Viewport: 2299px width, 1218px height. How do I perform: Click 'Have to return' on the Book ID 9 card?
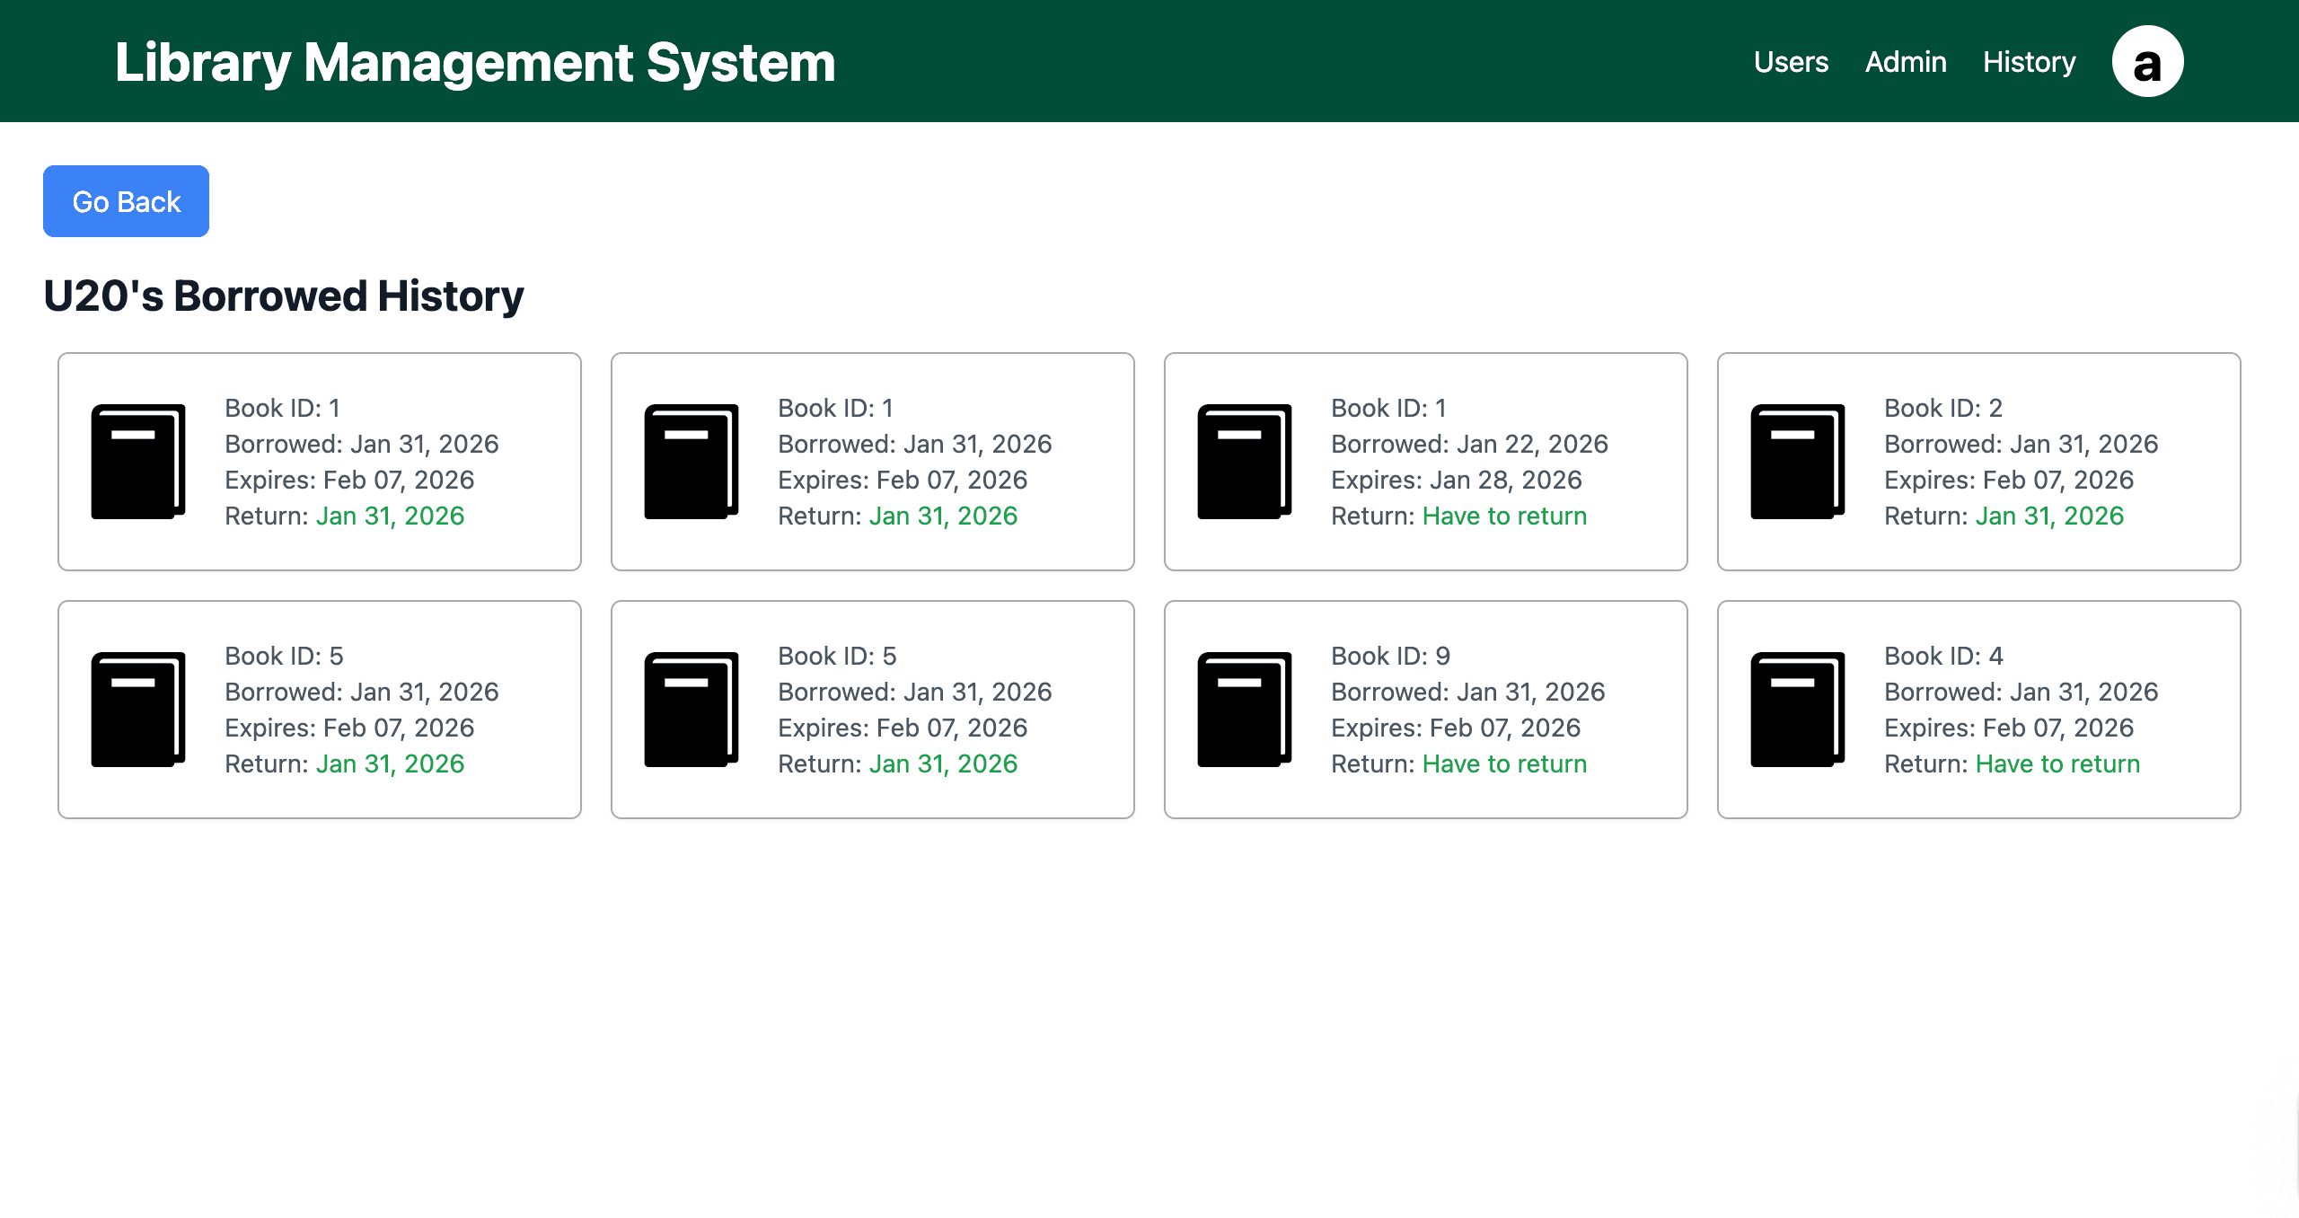[x=1504, y=763]
